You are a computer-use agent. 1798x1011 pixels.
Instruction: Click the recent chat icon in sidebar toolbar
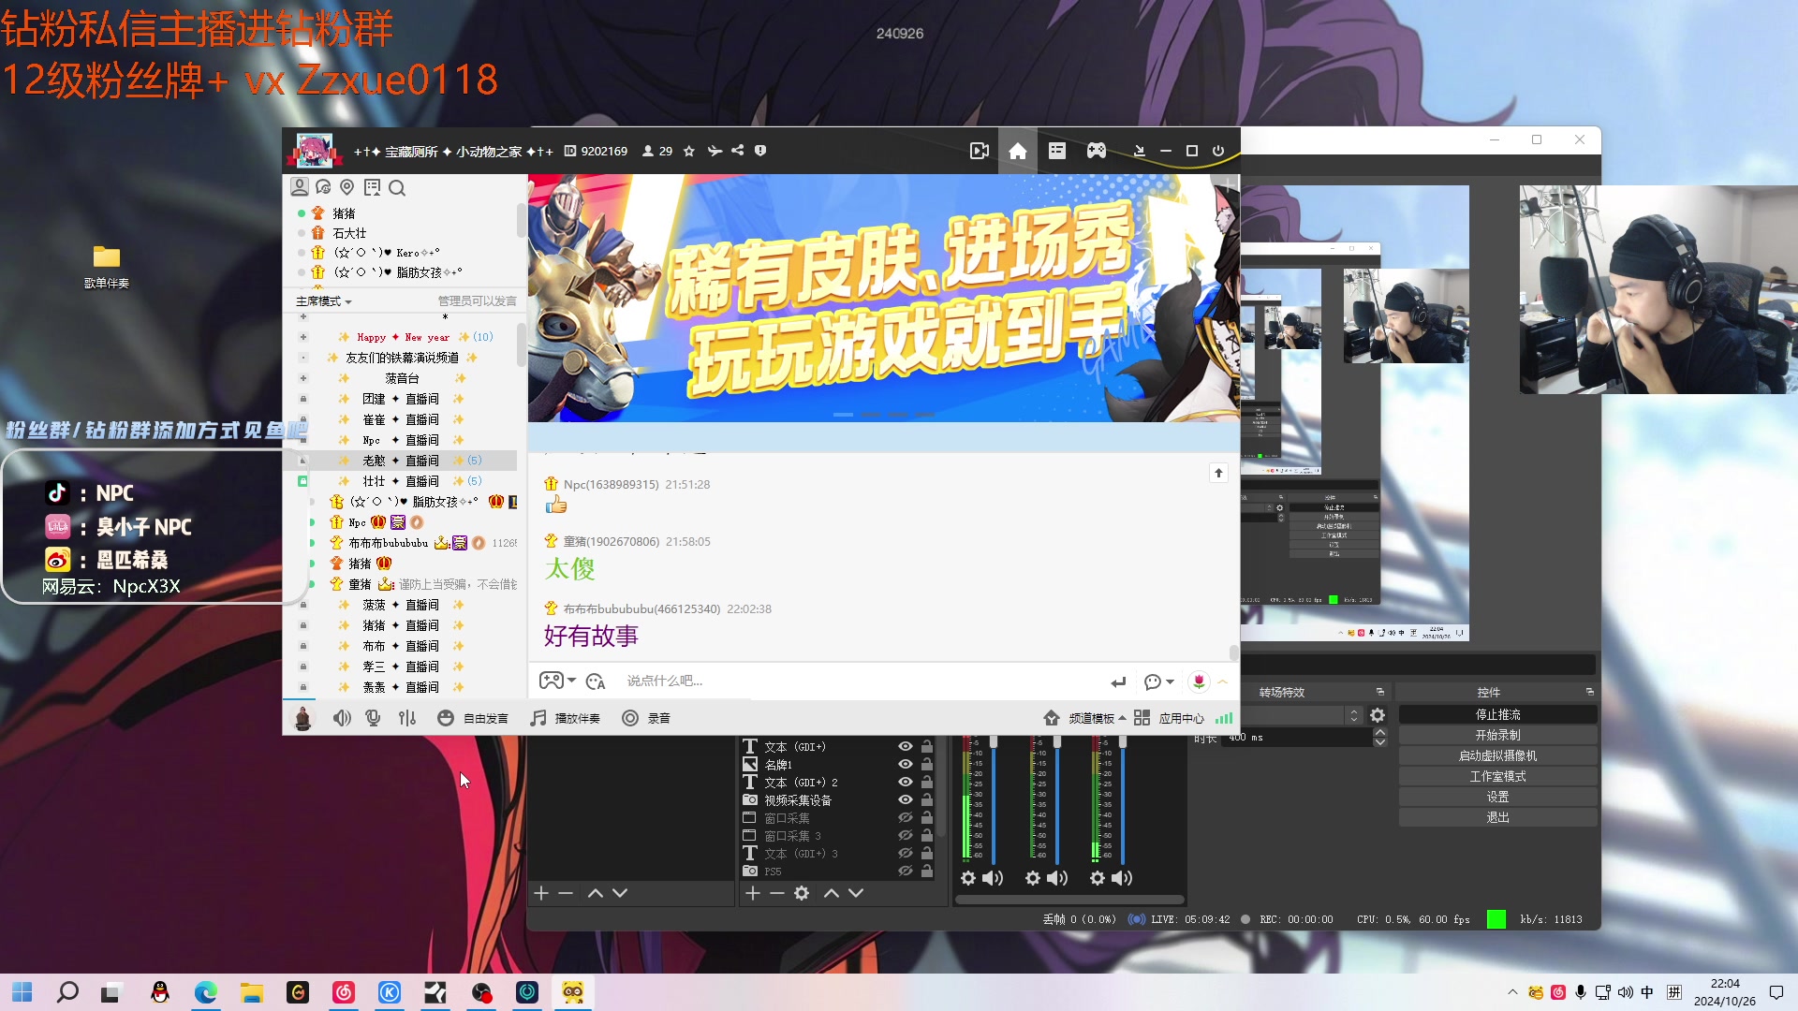coord(323,187)
